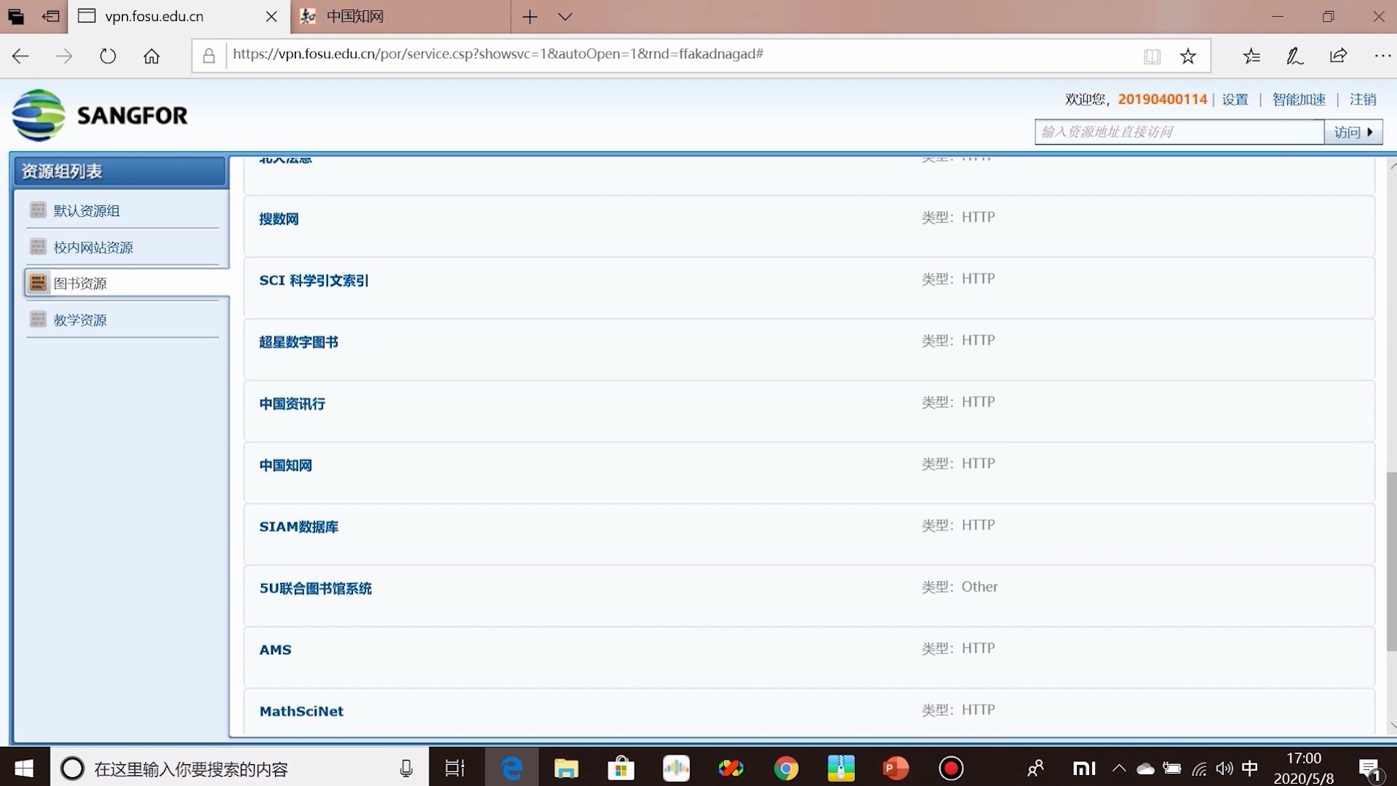Close the vpn.fosu.edu.cn tab

[271, 16]
